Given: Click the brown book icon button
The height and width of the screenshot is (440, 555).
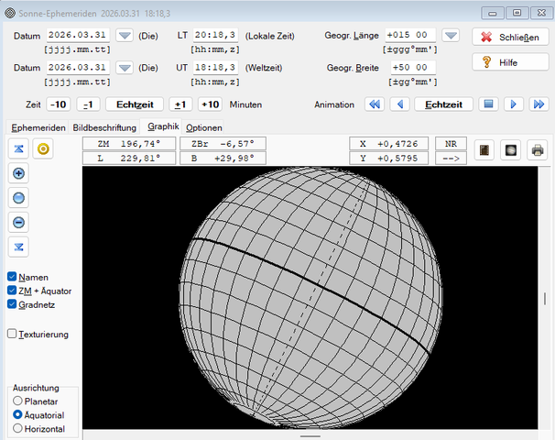Looking at the screenshot, I should 484,149.
